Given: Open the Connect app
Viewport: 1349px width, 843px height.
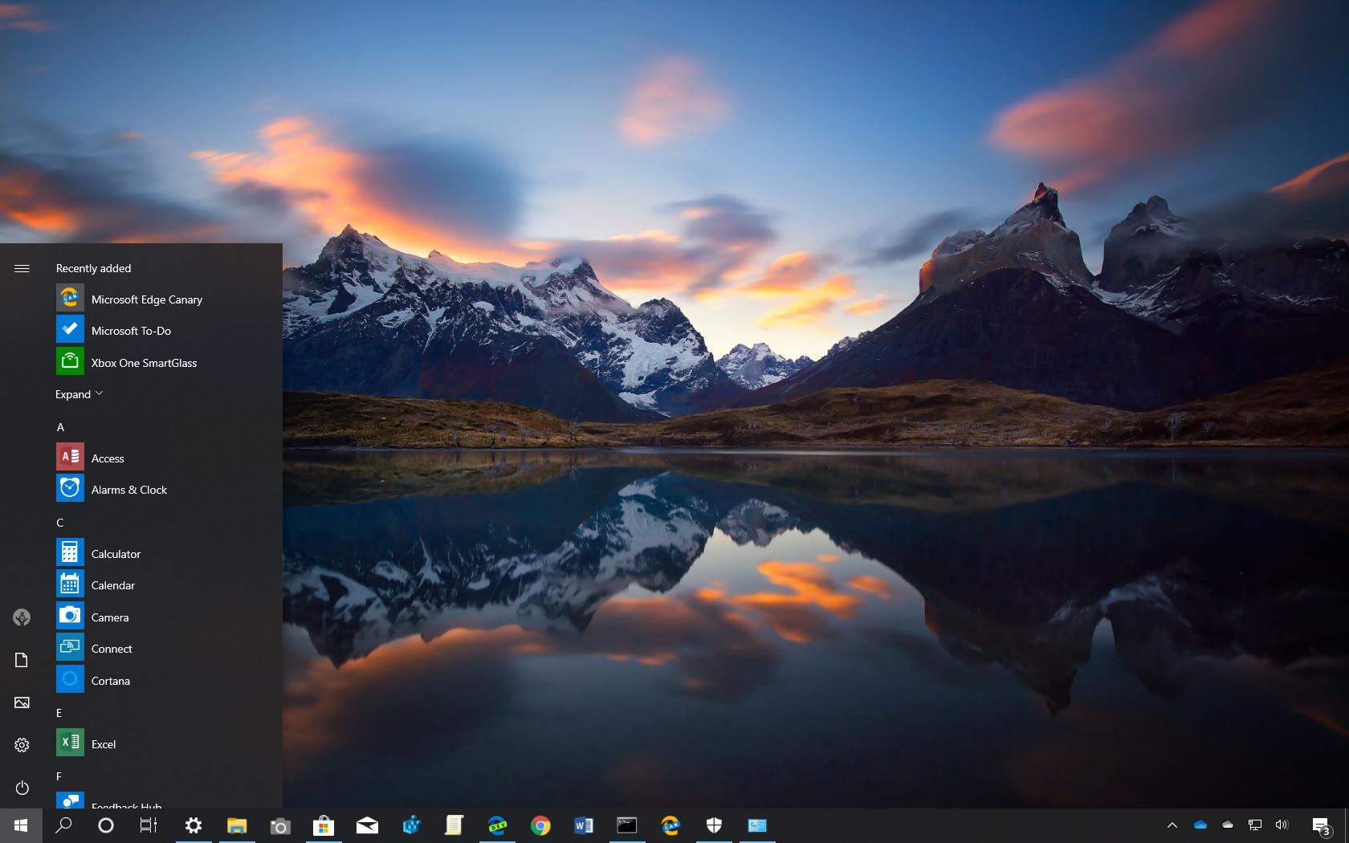Looking at the screenshot, I should 112,648.
